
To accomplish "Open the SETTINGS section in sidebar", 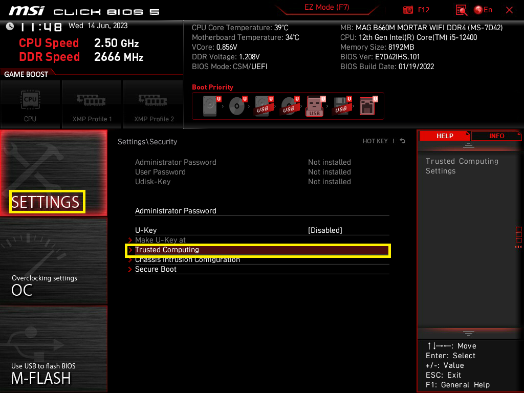I will 53,173.
